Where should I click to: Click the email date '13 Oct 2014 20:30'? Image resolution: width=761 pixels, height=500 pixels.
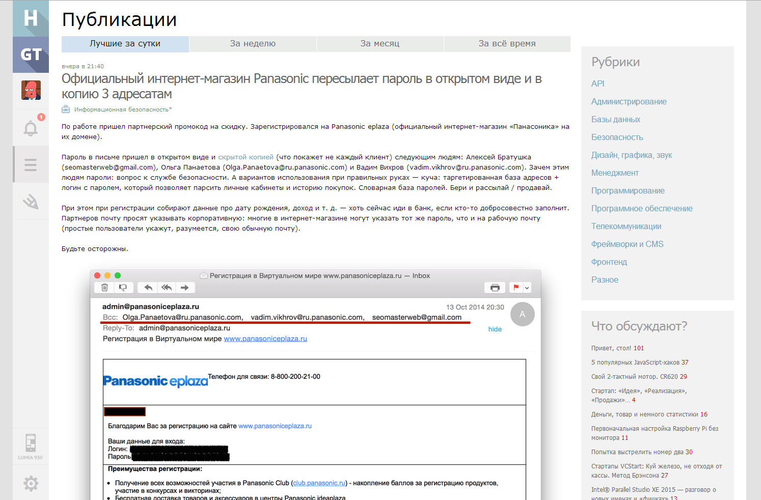click(475, 307)
